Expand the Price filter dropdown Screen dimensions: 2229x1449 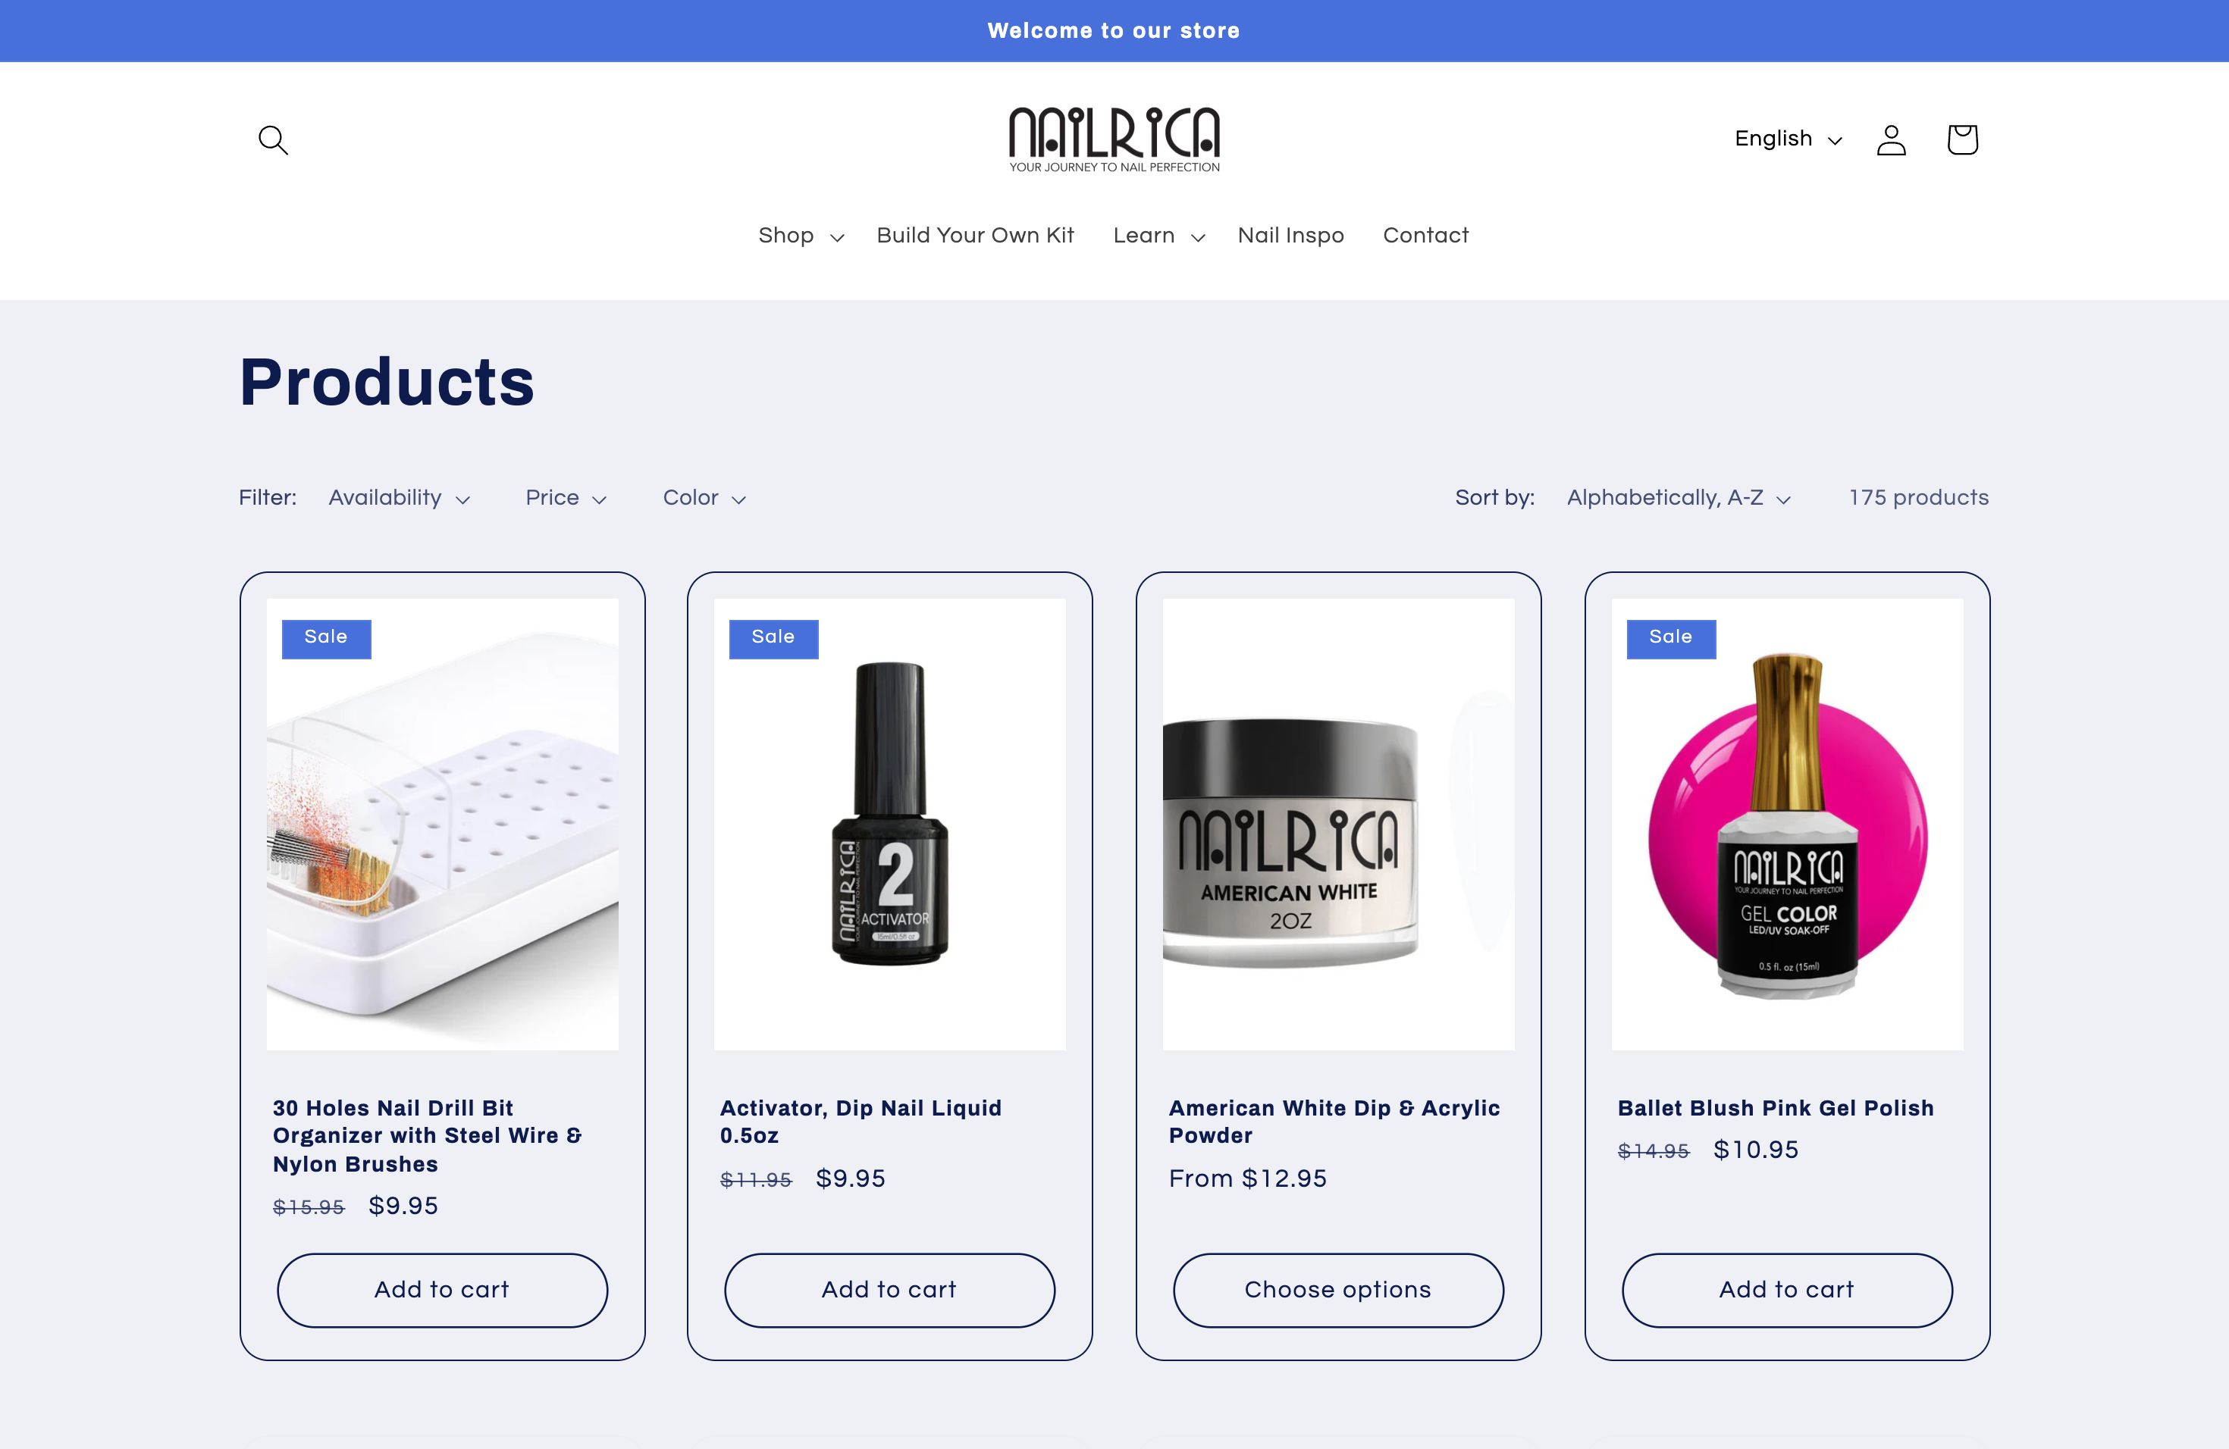(567, 499)
